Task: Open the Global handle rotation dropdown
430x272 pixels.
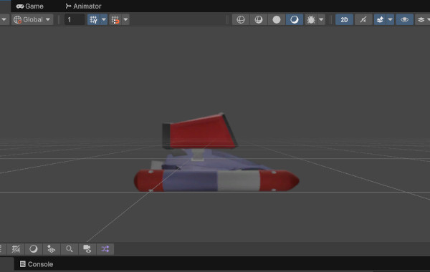Action: pos(32,20)
